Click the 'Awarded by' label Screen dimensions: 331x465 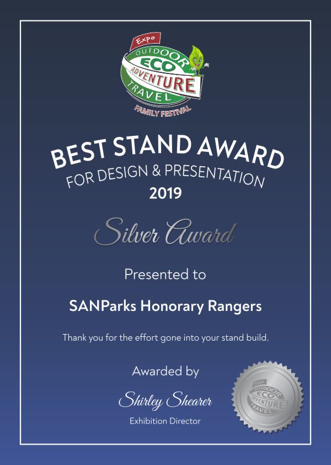pyautogui.click(x=165, y=372)
